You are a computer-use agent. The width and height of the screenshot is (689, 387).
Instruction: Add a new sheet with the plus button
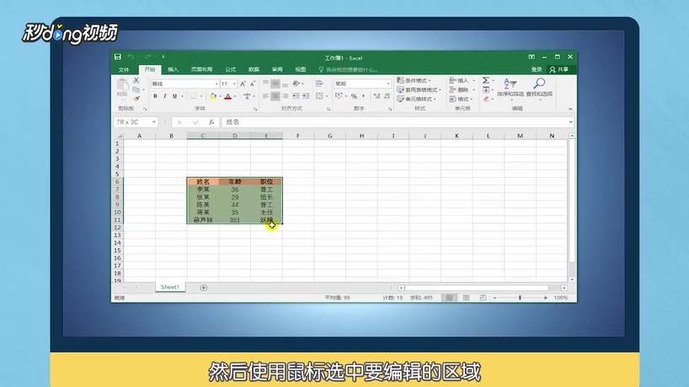[x=204, y=288]
